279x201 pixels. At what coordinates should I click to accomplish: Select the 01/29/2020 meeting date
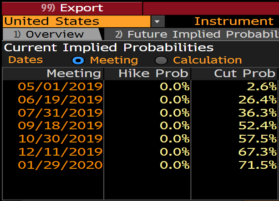pos(60,165)
